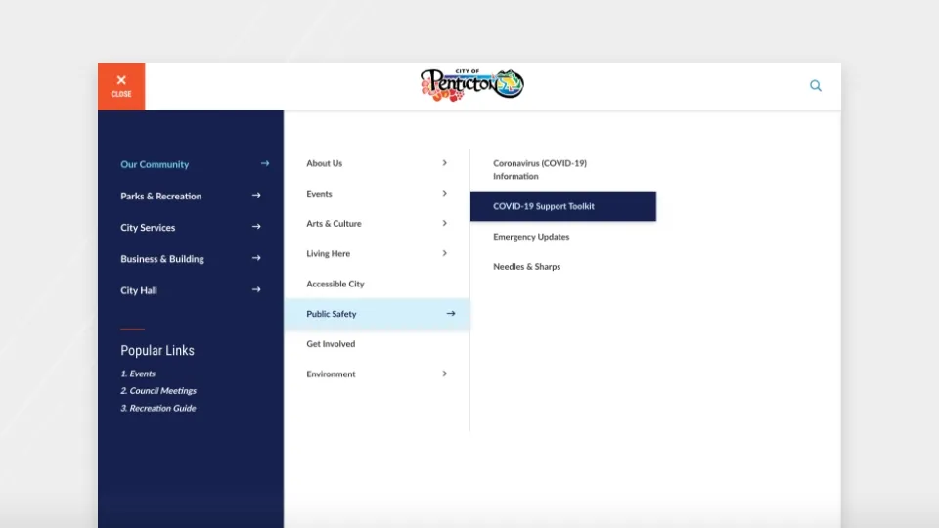
Task: Select Environment submenu entry
Action: click(331, 374)
